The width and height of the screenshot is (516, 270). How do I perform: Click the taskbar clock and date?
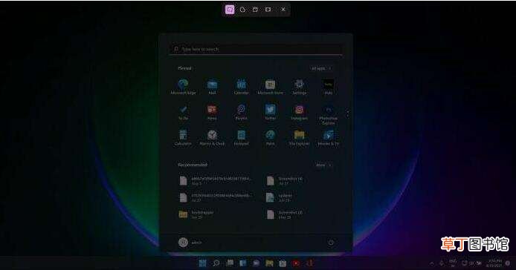pyautogui.click(x=494, y=263)
